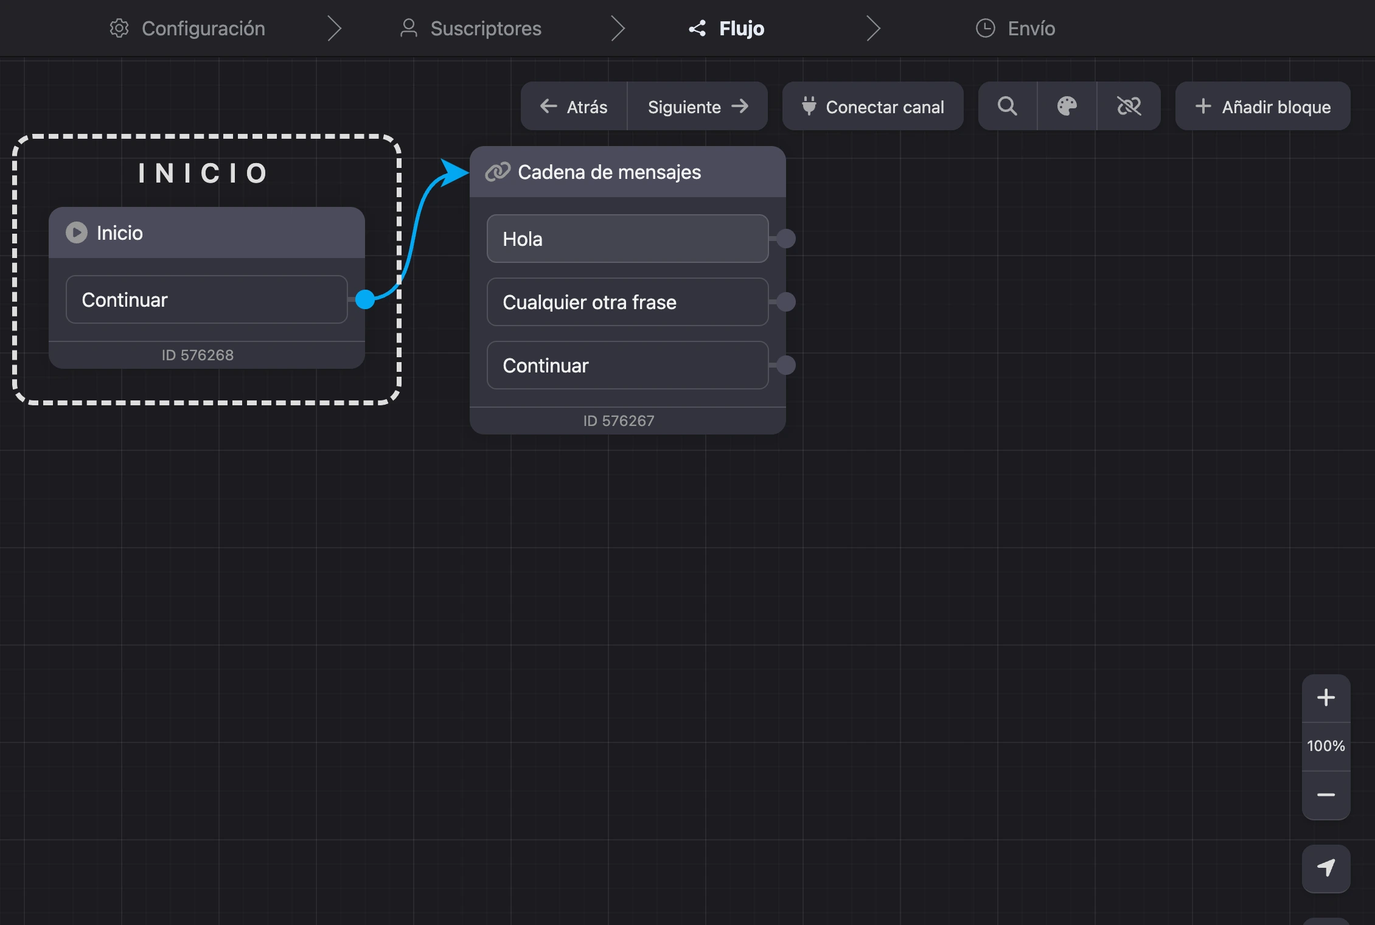Click the ID 576268 label
1375x925 pixels.
coord(198,355)
